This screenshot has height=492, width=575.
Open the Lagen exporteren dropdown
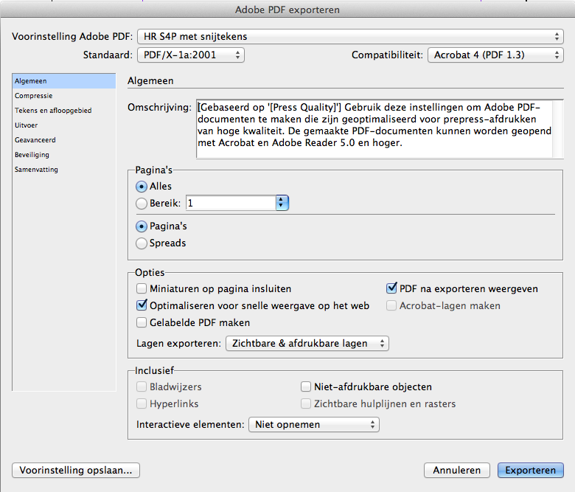[x=307, y=344]
